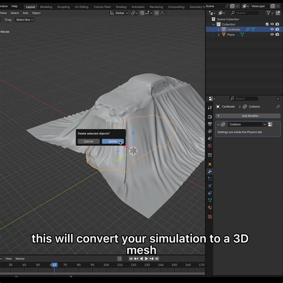283x283 pixels.
Task: Open the Scene properties tab
Action: (210, 138)
